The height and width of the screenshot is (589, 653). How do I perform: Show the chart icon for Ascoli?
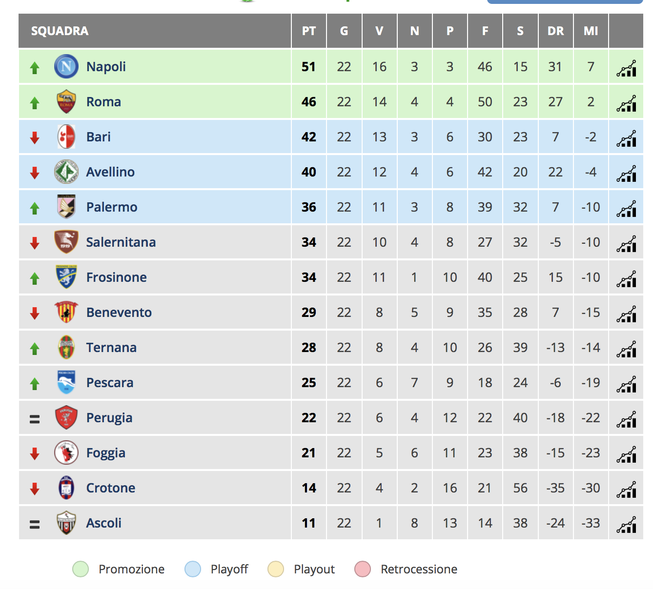[626, 525]
